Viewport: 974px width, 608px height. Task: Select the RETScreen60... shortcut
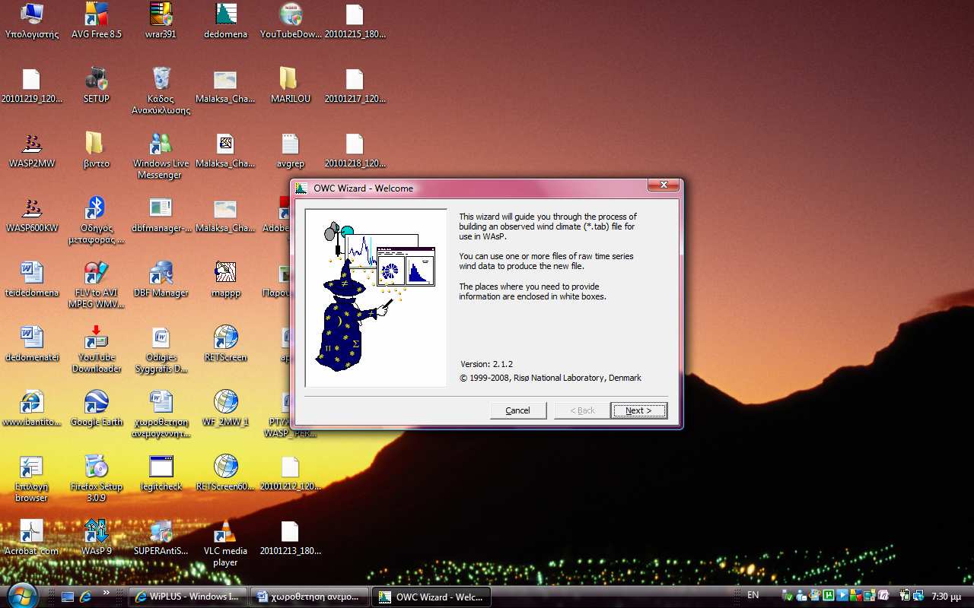coord(225,473)
